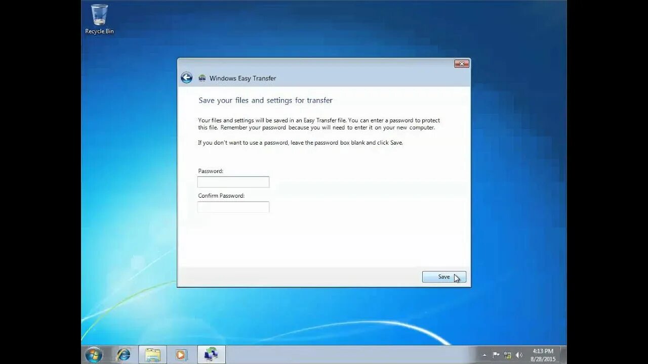Open Action Center flag icon
The height and width of the screenshot is (364, 648).
496,355
